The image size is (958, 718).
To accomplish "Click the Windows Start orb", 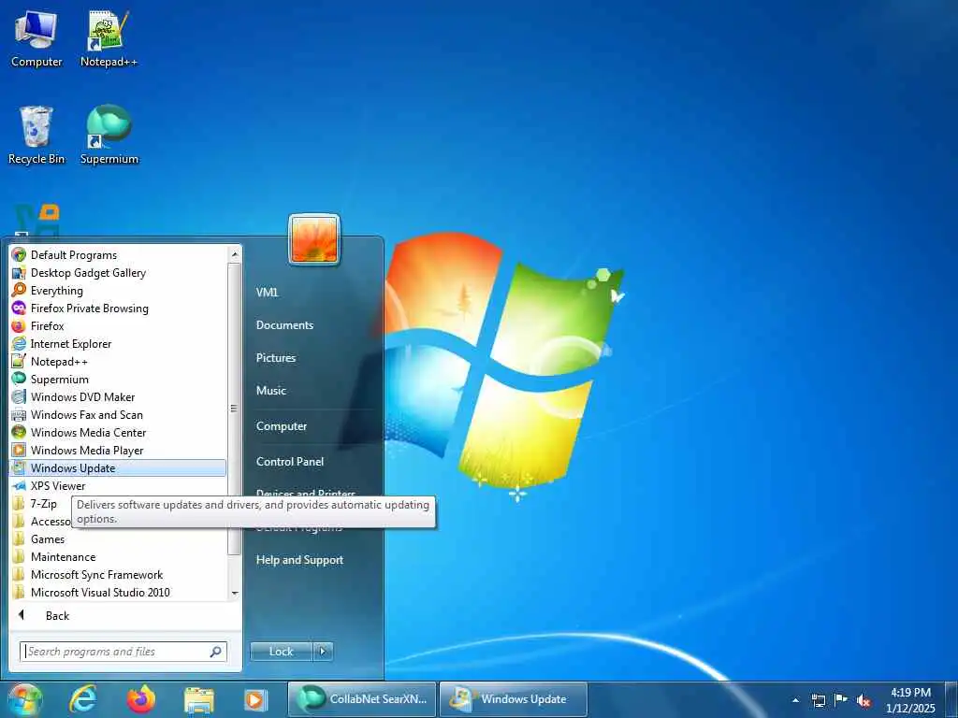I will tap(24, 700).
